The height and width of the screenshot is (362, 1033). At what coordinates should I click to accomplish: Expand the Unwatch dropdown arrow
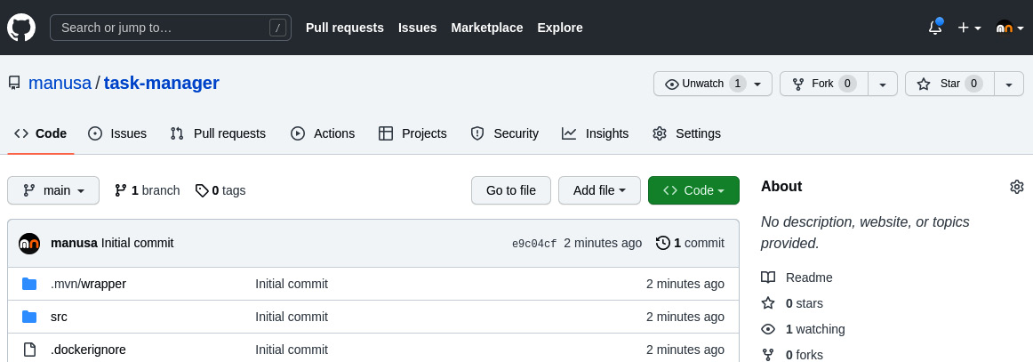758,84
